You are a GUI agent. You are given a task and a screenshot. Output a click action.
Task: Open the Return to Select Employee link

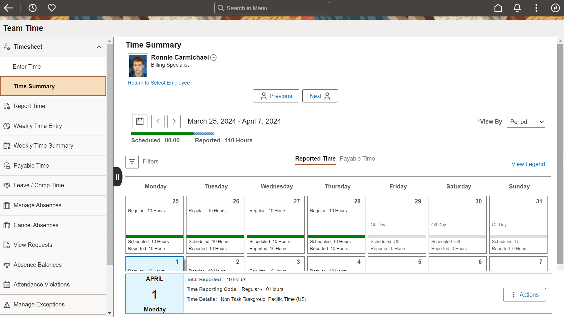pyautogui.click(x=159, y=83)
